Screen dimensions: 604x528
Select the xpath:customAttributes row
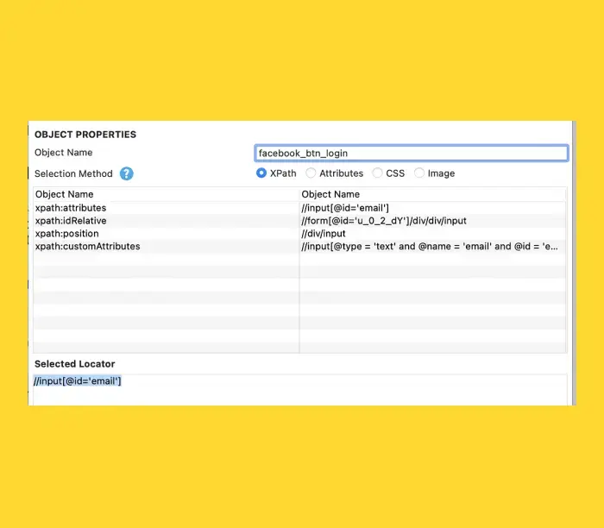pyautogui.click(x=299, y=247)
